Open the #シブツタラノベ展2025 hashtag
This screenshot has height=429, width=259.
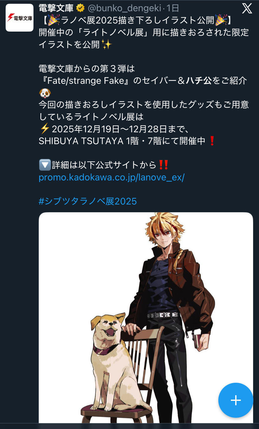click(88, 201)
